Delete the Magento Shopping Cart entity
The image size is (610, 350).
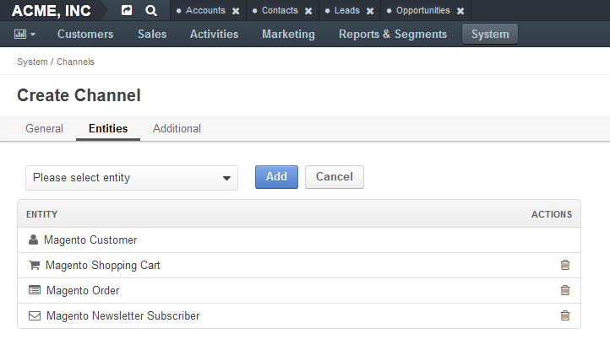565,265
